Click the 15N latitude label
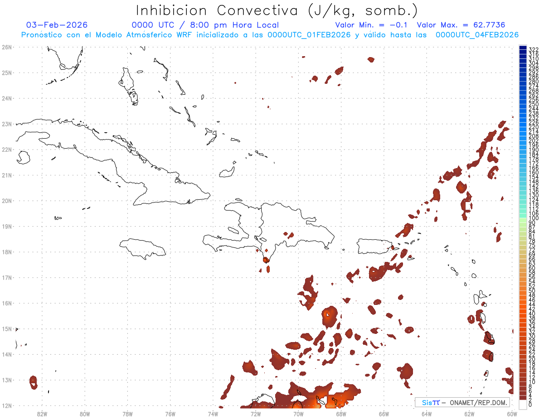544x420 pixels. click(7, 329)
